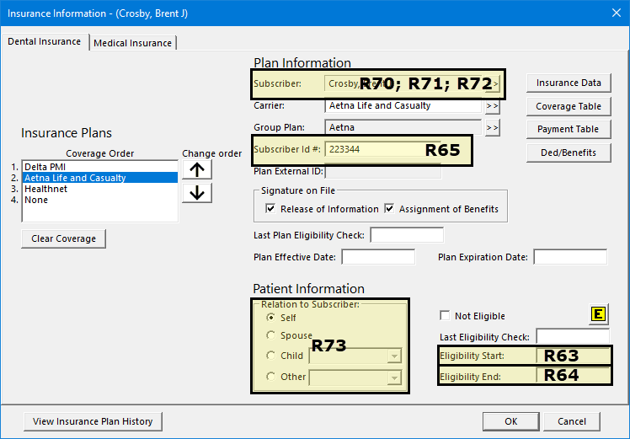Open Carrier selection arrow button
Screen dimensions: 630x439
click(492, 106)
